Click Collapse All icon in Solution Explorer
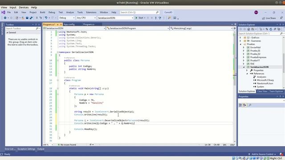The image size is (285, 160). (275, 29)
